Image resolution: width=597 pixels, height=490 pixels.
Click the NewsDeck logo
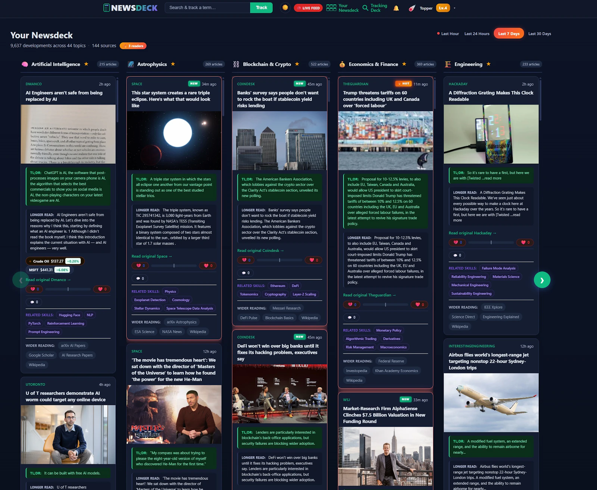pyautogui.click(x=130, y=8)
